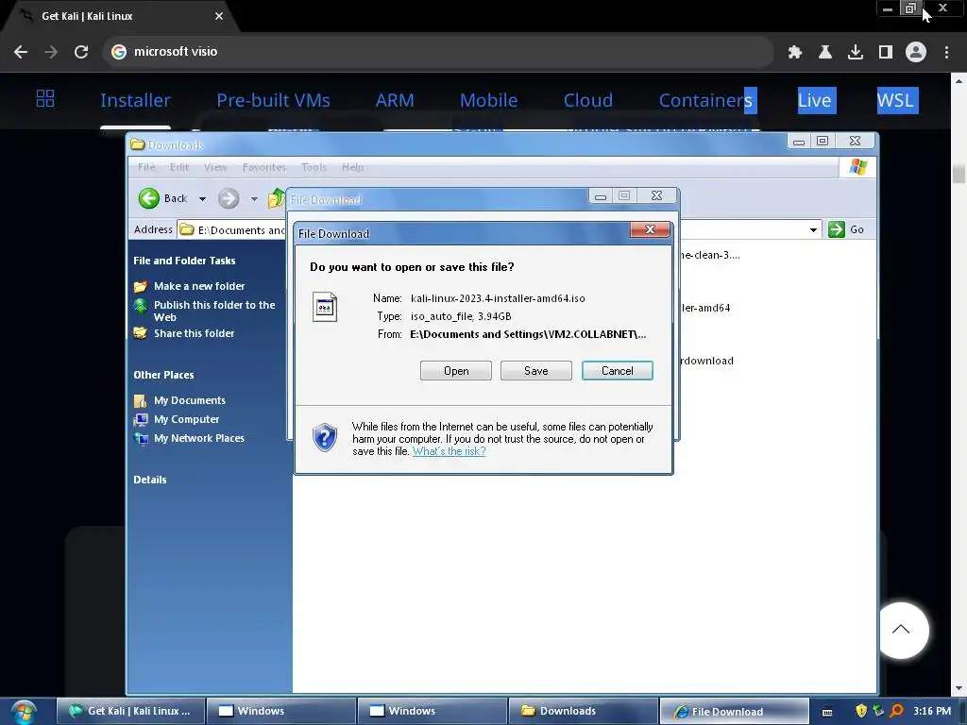
Task: Click the iso file icon in dialog
Action: 325,307
